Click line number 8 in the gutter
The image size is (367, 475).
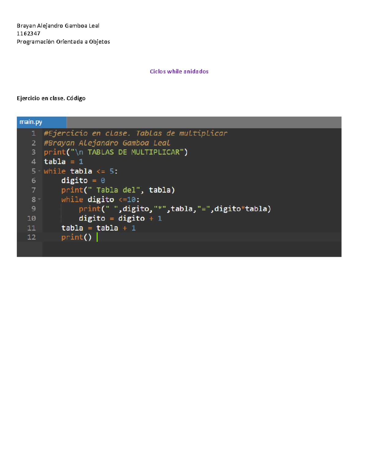point(33,199)
